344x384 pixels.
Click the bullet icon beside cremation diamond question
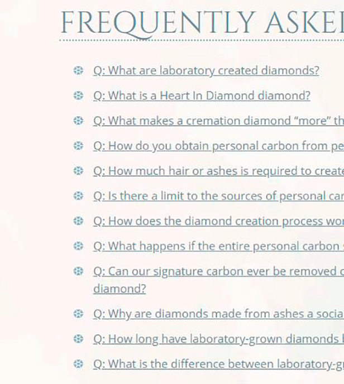coord(78,121)
